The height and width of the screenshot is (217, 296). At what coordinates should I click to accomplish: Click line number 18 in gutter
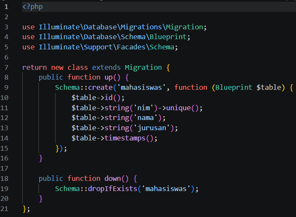[x=4, y=178]
